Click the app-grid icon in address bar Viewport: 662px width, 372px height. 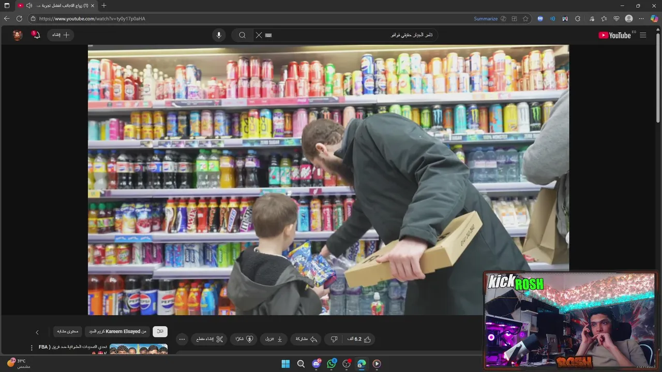(514, 19)
